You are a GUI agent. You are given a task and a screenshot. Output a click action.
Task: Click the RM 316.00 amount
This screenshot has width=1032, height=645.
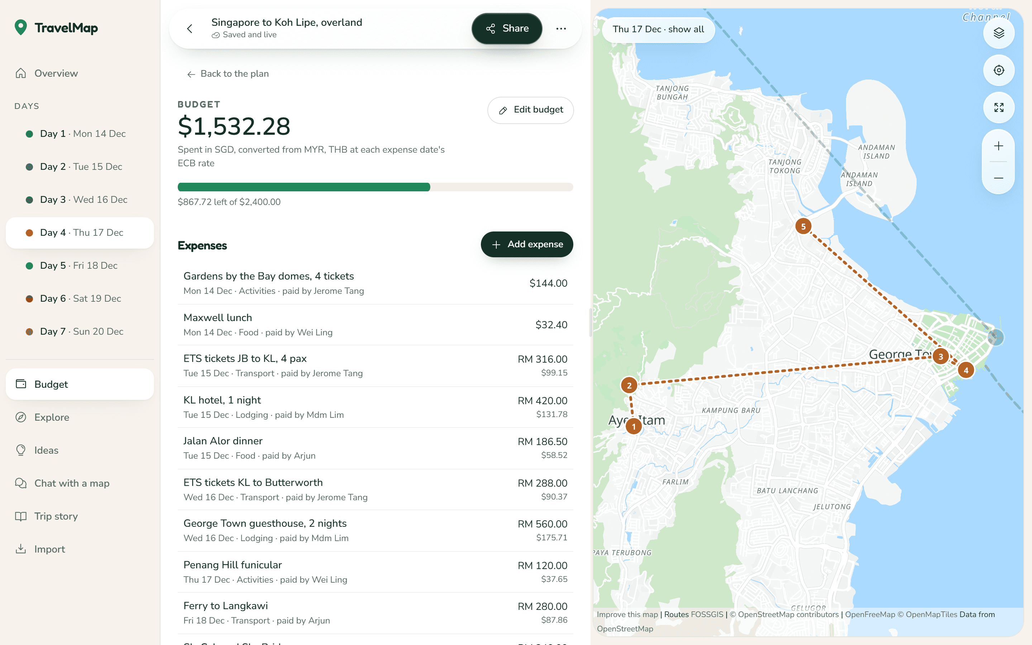543,359
